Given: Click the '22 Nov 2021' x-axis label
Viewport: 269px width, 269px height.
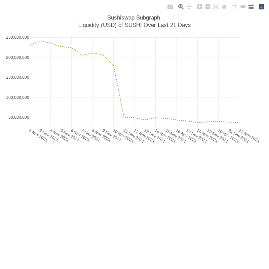Looking at the screenshot, I should [249, 136].
